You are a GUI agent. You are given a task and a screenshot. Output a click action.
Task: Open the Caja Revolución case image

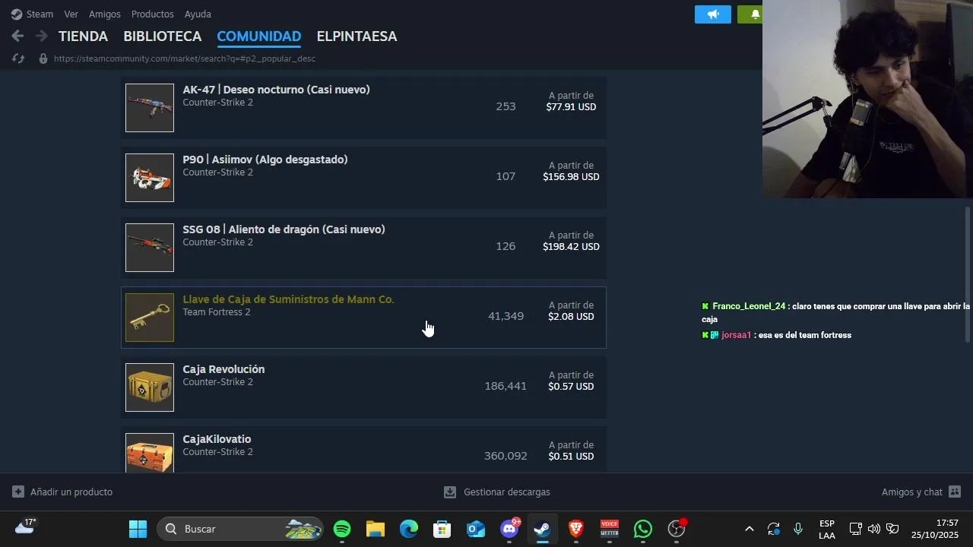tap(150, 387)
